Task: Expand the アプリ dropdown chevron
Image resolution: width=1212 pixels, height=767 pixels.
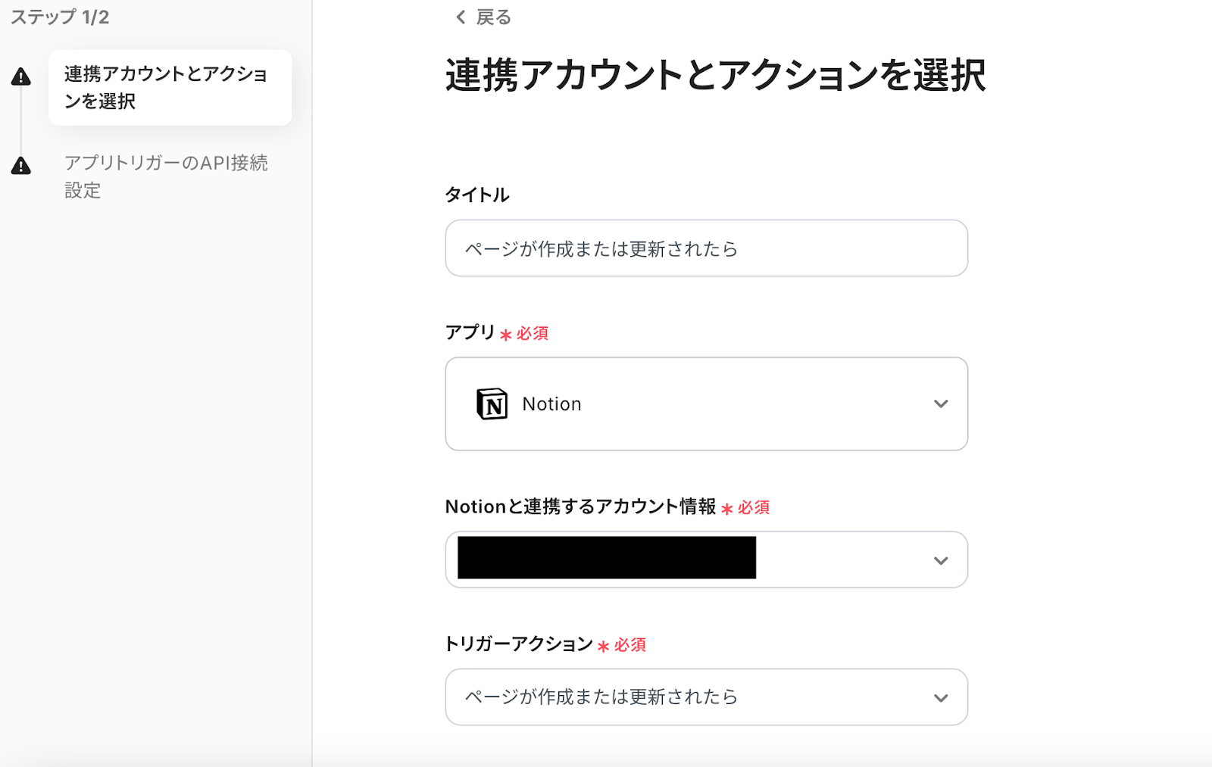Action: (x=941, y=404)
